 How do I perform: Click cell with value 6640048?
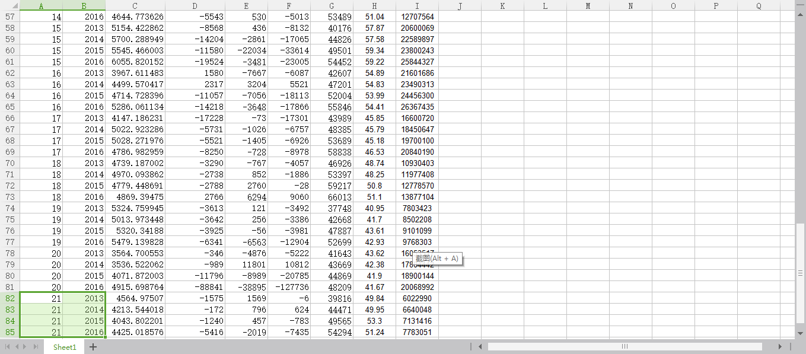[x=417, y=310]
